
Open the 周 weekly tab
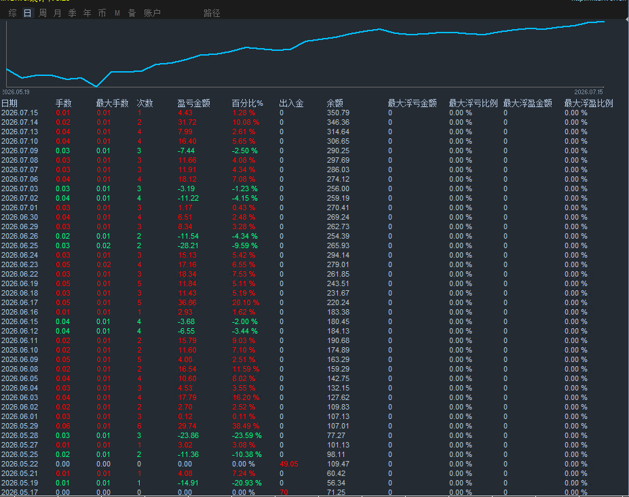coord(43,14)
